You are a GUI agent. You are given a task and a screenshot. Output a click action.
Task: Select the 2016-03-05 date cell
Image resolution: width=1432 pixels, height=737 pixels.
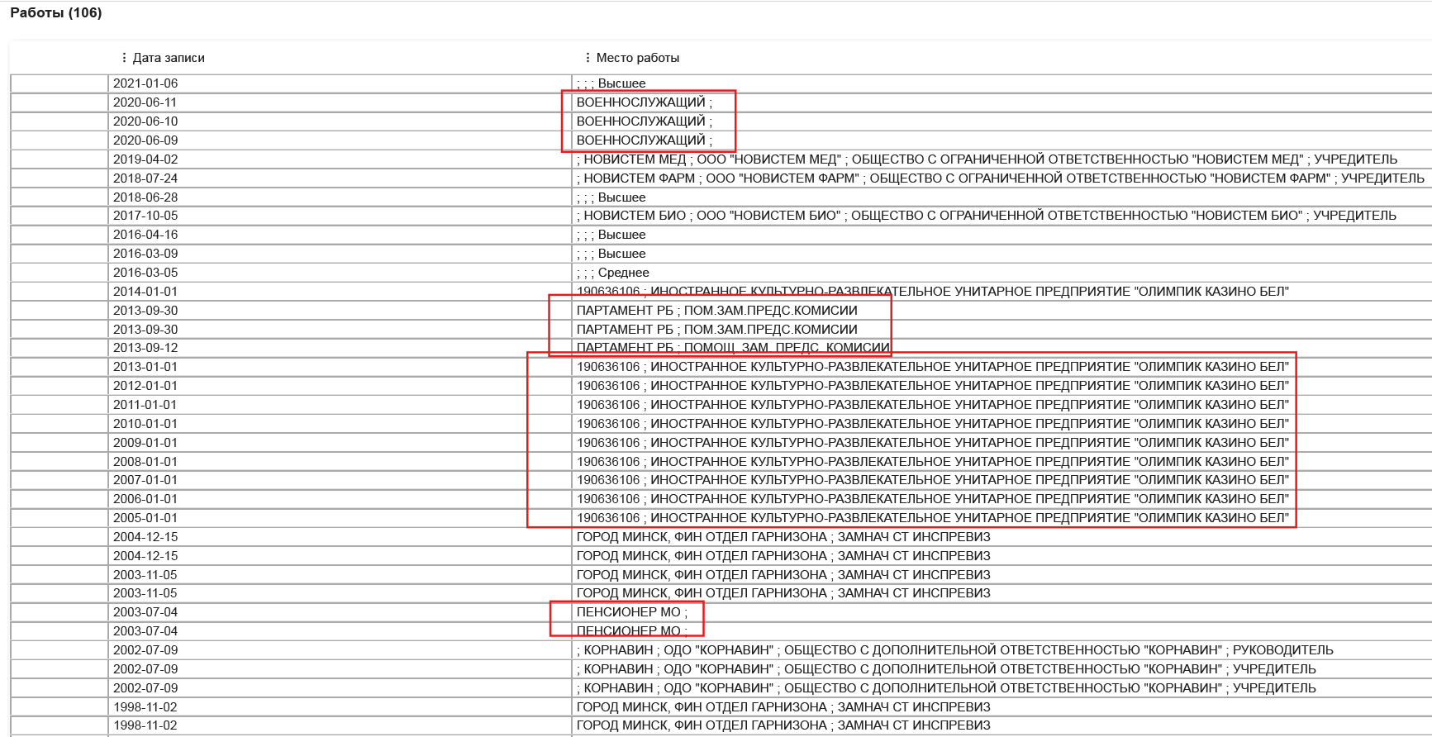[x=145, y=273]
